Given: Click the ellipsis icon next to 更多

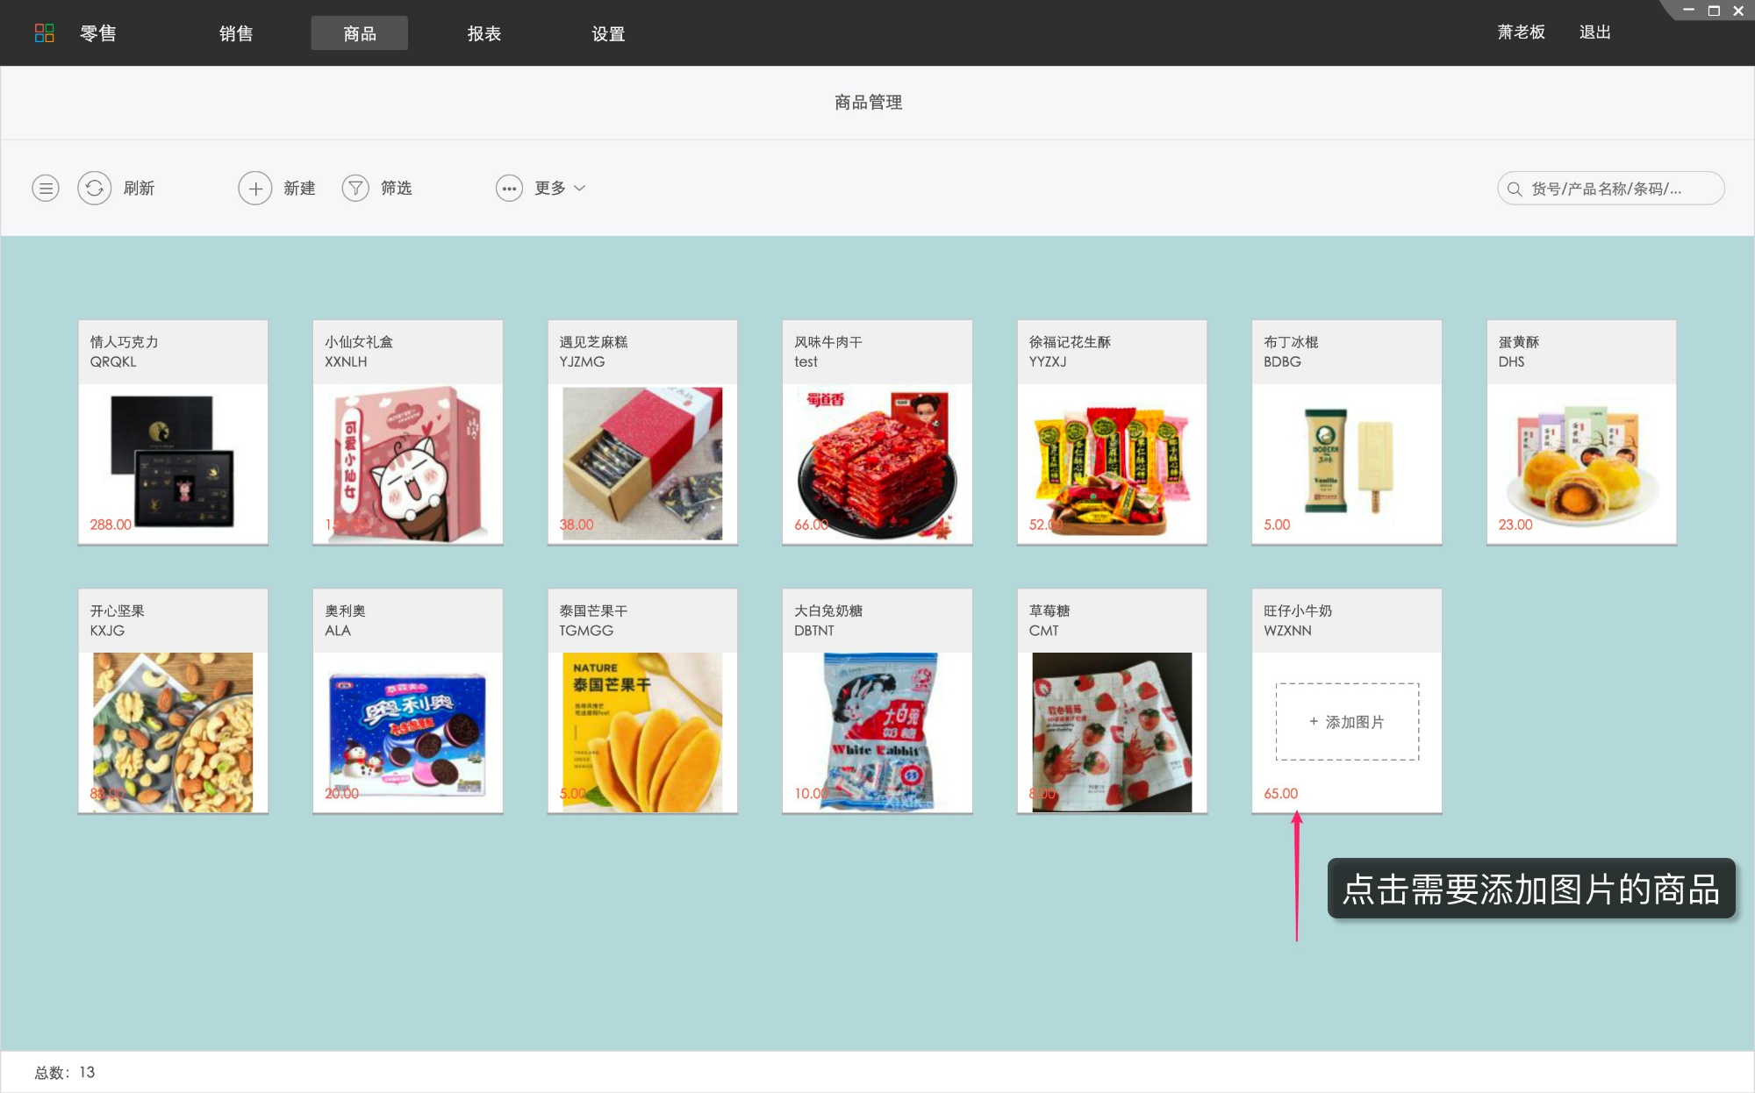Looking at the screenshot, I should 510,188.
